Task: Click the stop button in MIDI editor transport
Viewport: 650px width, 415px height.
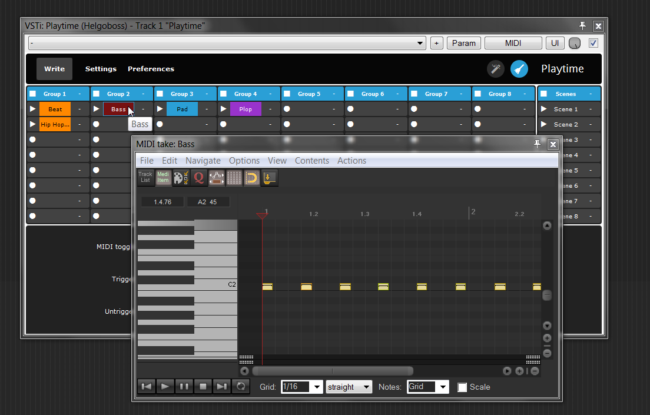Action: [x=203, y=386]
